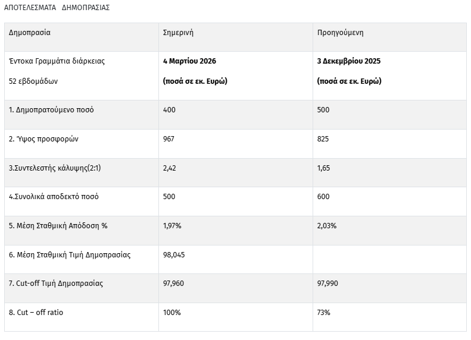The image size is (471, 340).
Task: Click the Προηγούμενη column header
Action: pyautogui.click(x=341, y=33)
